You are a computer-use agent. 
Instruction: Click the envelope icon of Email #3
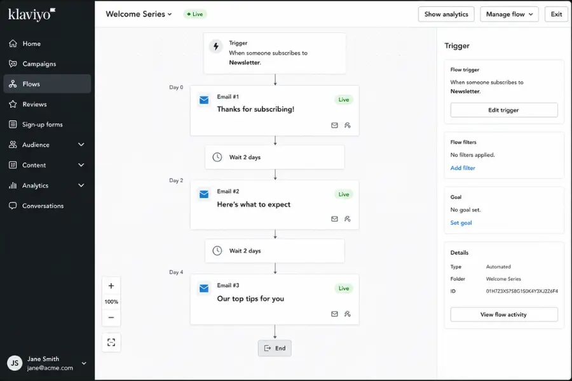coord(204,288)
